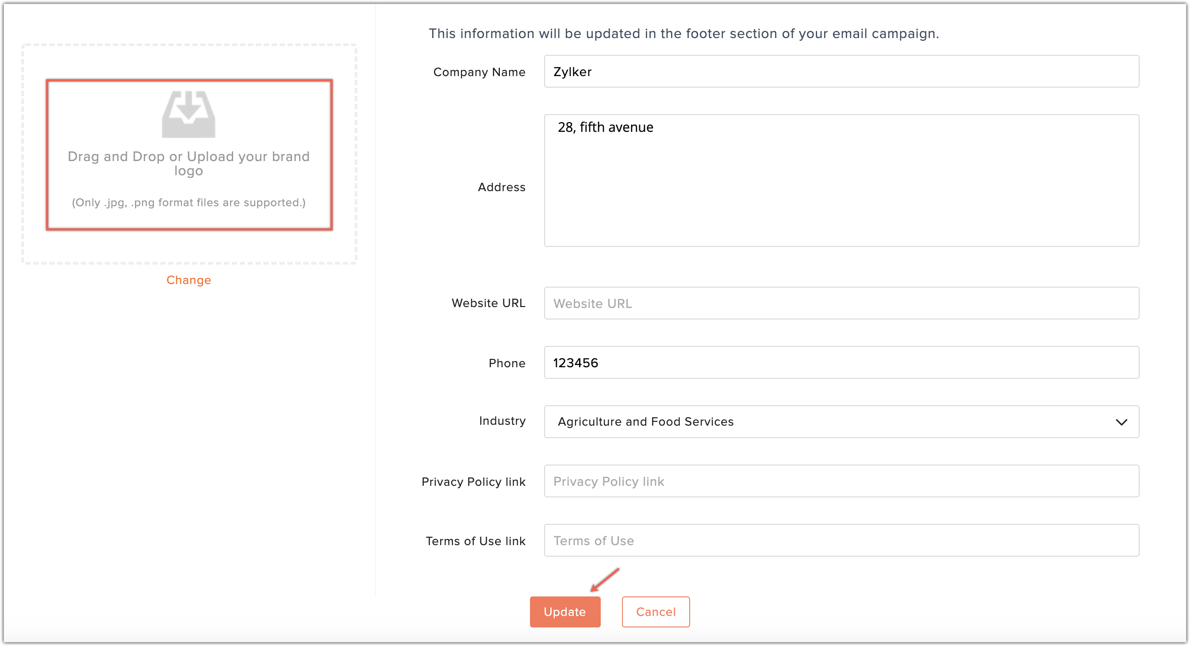Image resolution: width=1190 pixels, height=646 pixels.
Task: Click the Company Name label
Action: (x=479, y=72)
